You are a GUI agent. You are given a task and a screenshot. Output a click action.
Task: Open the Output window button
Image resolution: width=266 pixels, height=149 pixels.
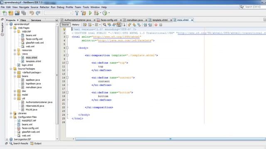(x=36, y=144)
